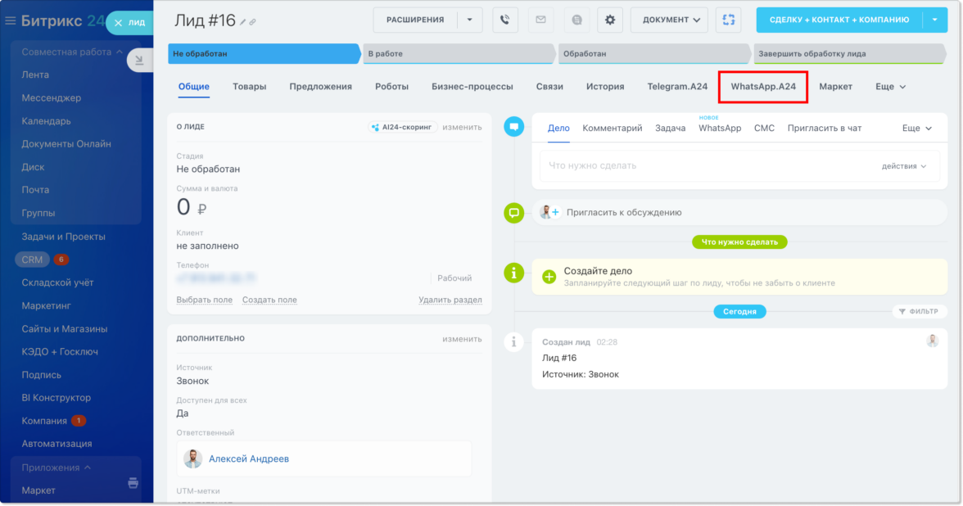Click the gear settings icon in header
Screen dimensions: 963x506
pos(609,20)
